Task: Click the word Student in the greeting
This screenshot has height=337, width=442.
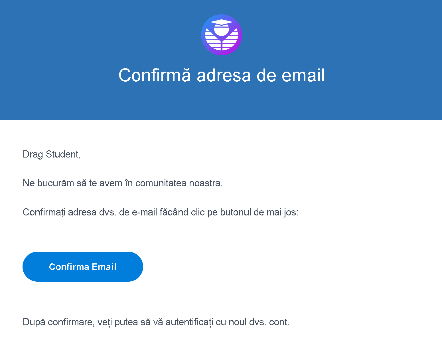Action: coord(63,154)
